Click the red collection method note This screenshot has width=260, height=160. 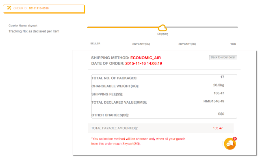(x=138, y=141)
